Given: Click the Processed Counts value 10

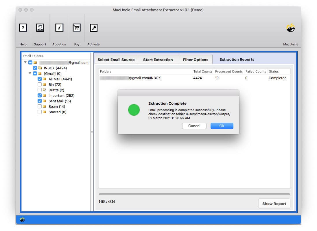Looking at the screenshot, I should click(x=217, y=78).
